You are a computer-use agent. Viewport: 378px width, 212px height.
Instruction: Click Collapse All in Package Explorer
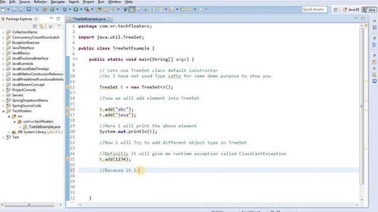click(x=35, y=26)
